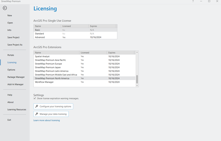Image resolution: width=221 pixels, height=141 pixels.
Task: Click the Advanced expiration date 10/16/2024
Action: coord(95,37)
